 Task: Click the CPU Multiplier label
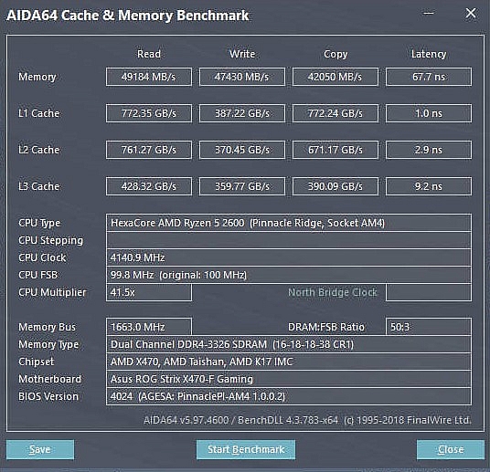52,292
